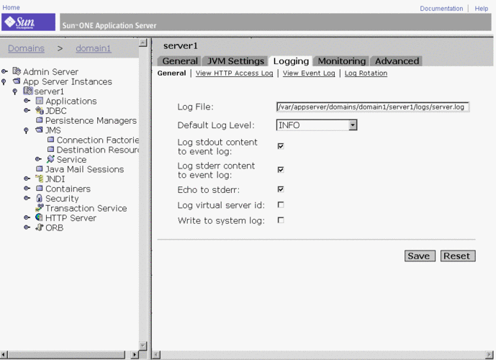
Task: Click the ORB node icon
Action: 39,227
